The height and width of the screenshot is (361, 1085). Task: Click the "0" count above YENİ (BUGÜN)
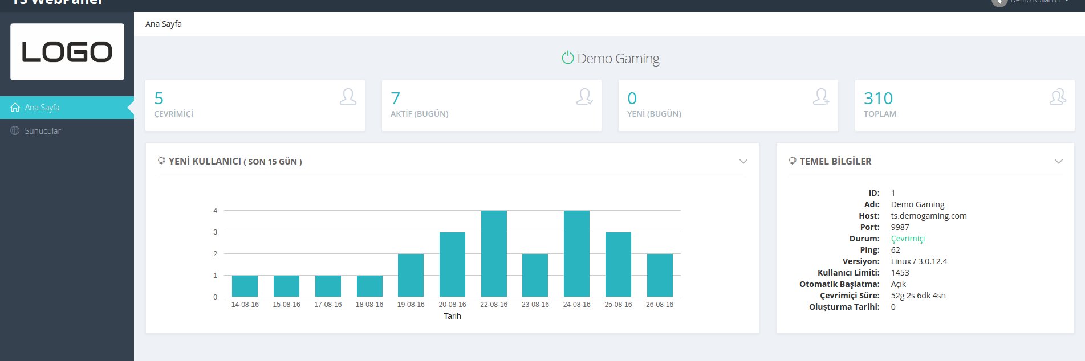(x=632, y=99)
